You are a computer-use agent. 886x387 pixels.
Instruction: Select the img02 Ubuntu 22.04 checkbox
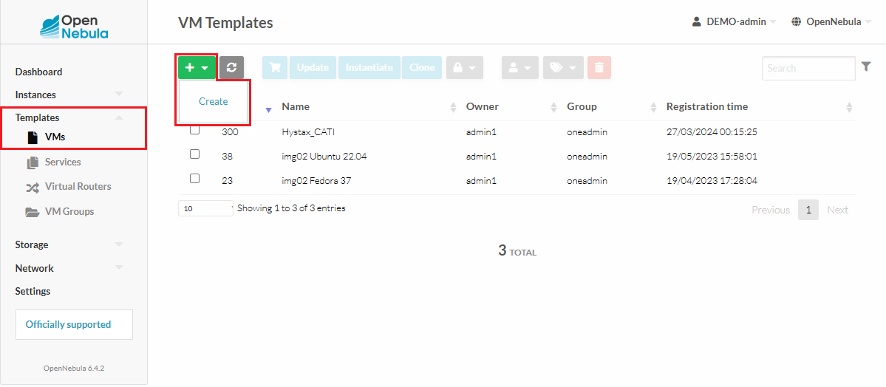(x=195, y=154)
